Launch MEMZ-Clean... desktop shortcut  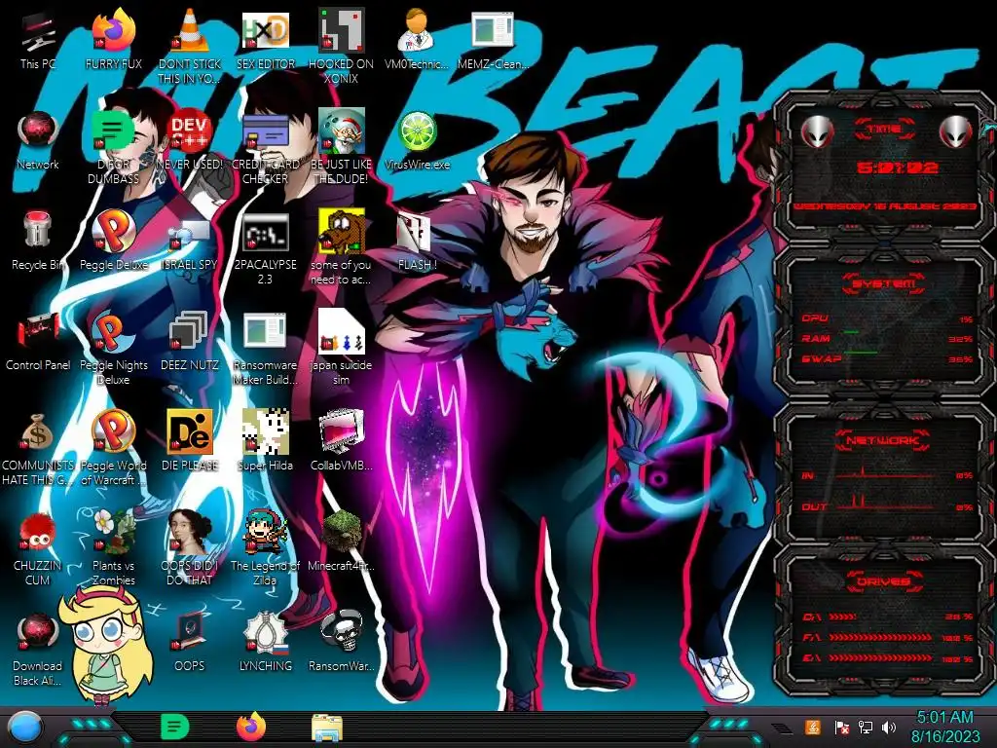(x=493, y=39)
